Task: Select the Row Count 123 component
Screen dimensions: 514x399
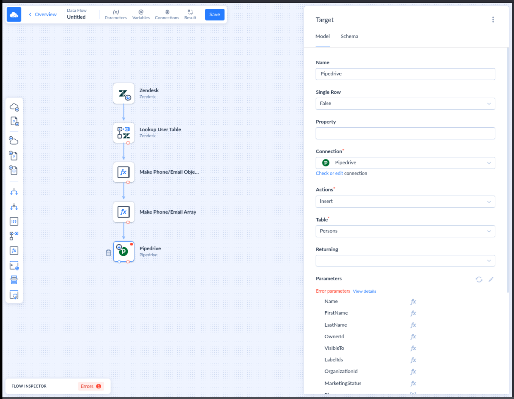Action: tap(14, 221)
